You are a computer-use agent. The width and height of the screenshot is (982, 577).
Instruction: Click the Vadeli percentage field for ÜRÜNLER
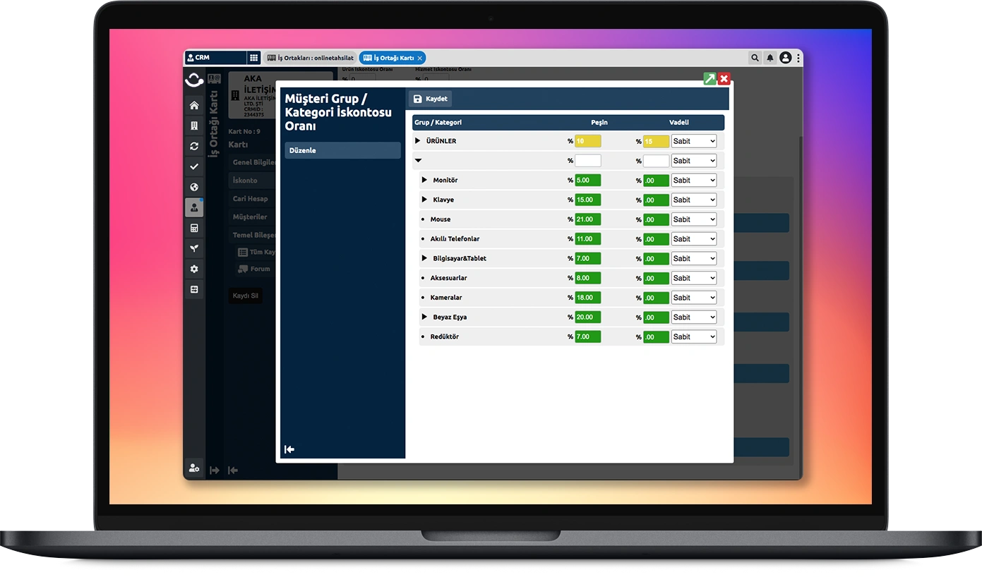coord(656,141)
